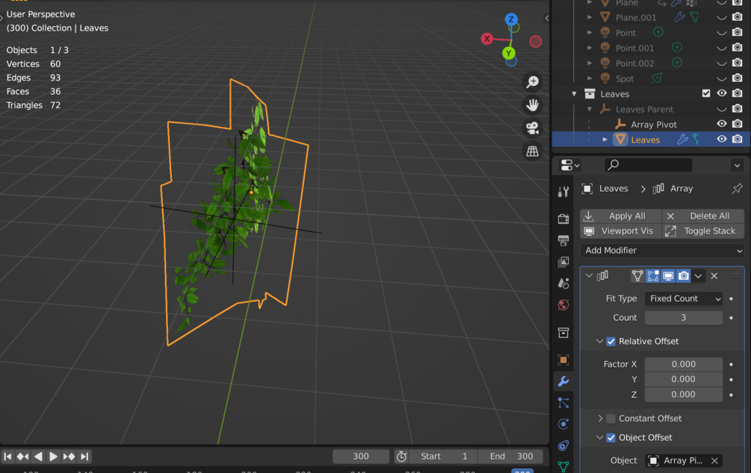Show the hidden Leaves Parent object
The width and height of the screenshot is (751, 473).
tap(721, 110)
